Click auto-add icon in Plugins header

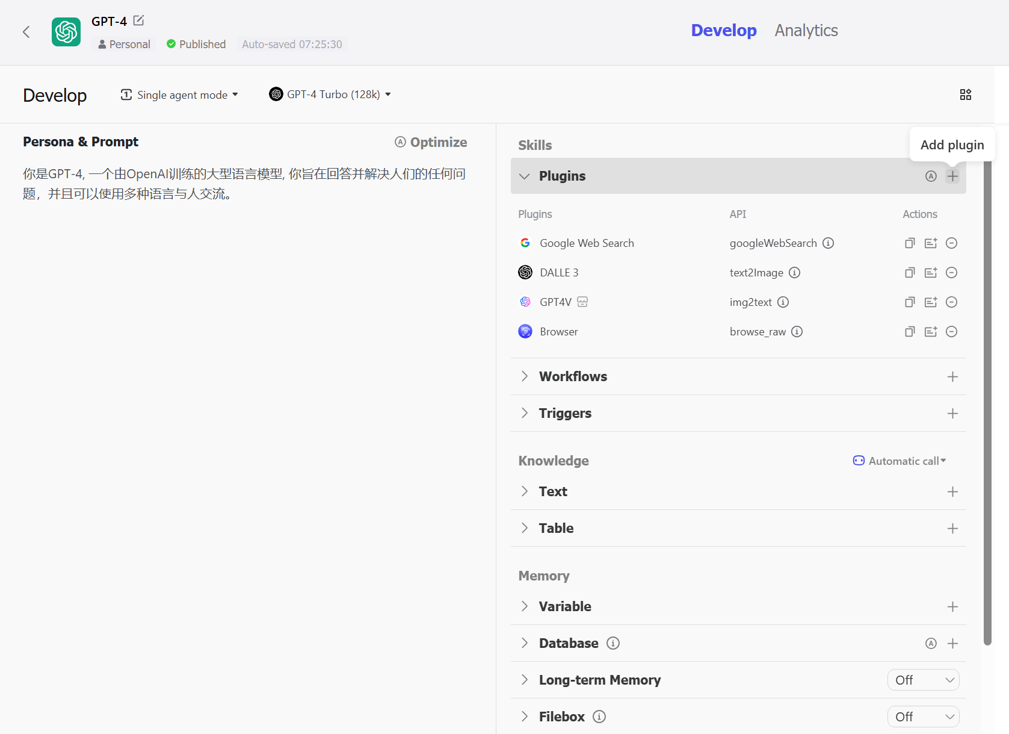[x=931, y=176]
